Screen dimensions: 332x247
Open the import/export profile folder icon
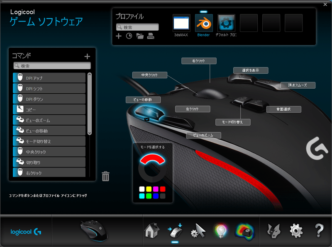point(140,36)
